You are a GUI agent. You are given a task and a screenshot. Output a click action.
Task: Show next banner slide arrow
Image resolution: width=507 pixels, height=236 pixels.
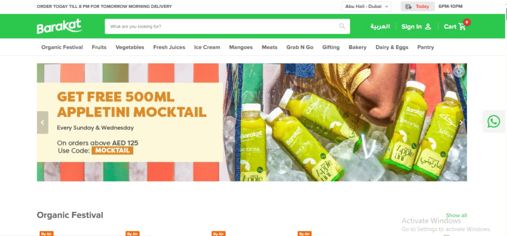[461, 122]
